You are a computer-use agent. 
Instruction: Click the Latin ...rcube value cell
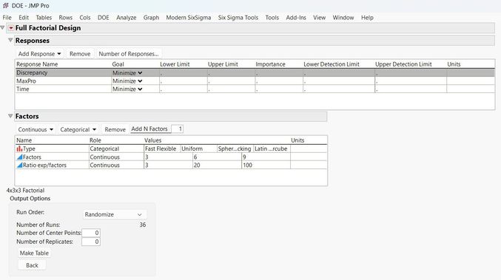click(272, 148)
